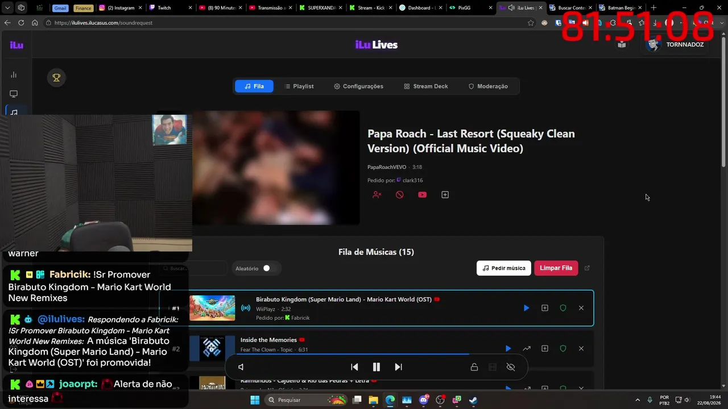Open Steam from the taskbar

473,400
